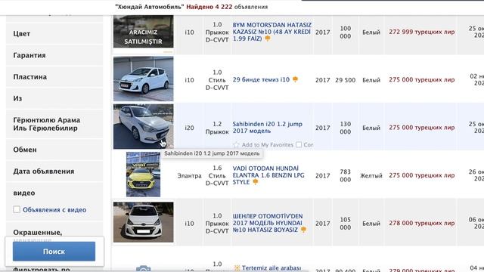Open the Объявления с видео link
Viewport: 484px width, 272px height.
tap(54, 210)
